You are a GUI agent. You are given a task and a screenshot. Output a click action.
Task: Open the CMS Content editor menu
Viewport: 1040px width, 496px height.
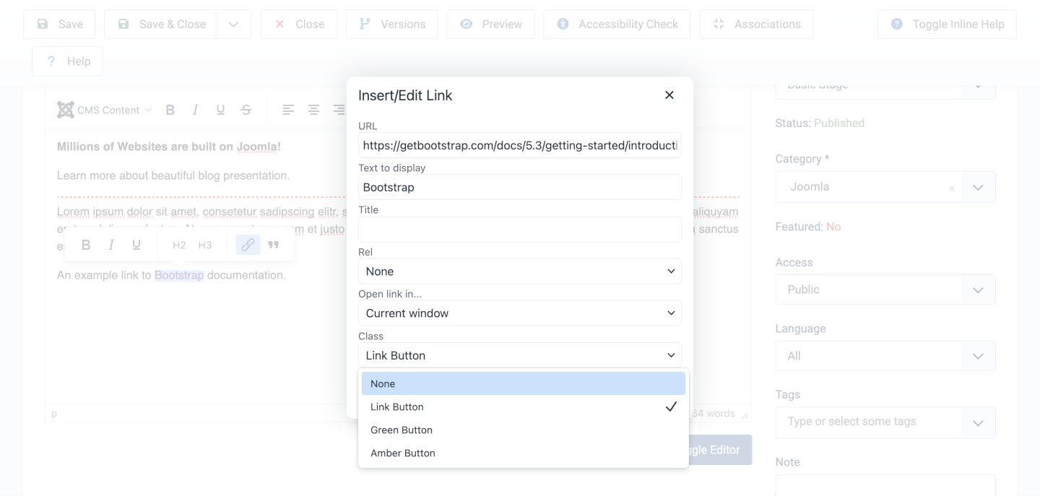tap(105, 110)
